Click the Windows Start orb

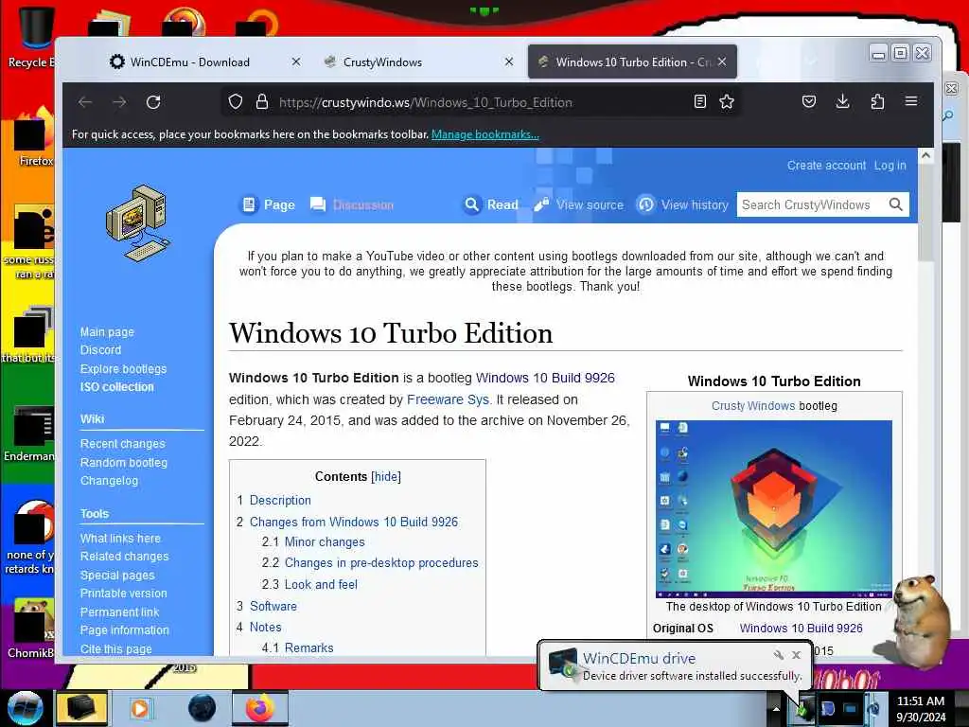(x=25, y=708)
